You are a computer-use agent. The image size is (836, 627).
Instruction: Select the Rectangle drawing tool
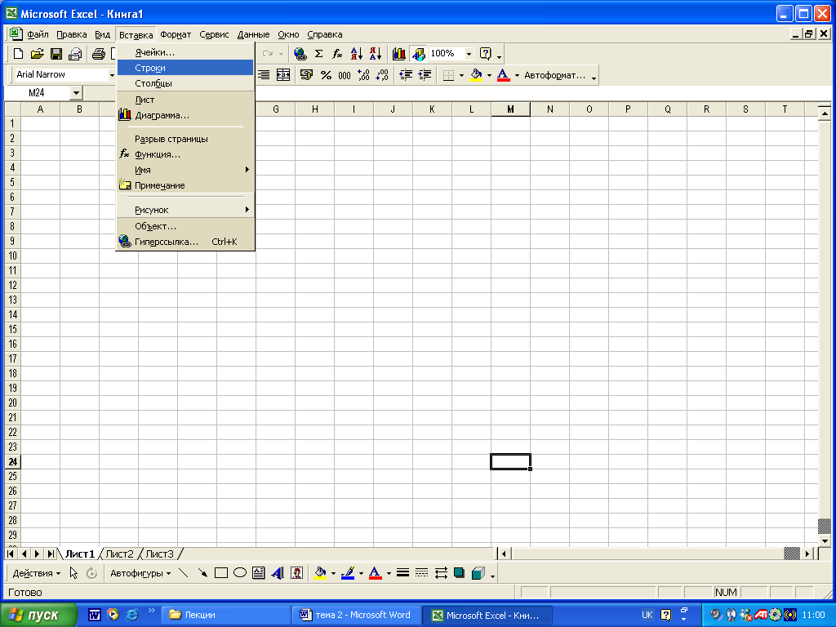pyautogui.click(x=220, y=574)
